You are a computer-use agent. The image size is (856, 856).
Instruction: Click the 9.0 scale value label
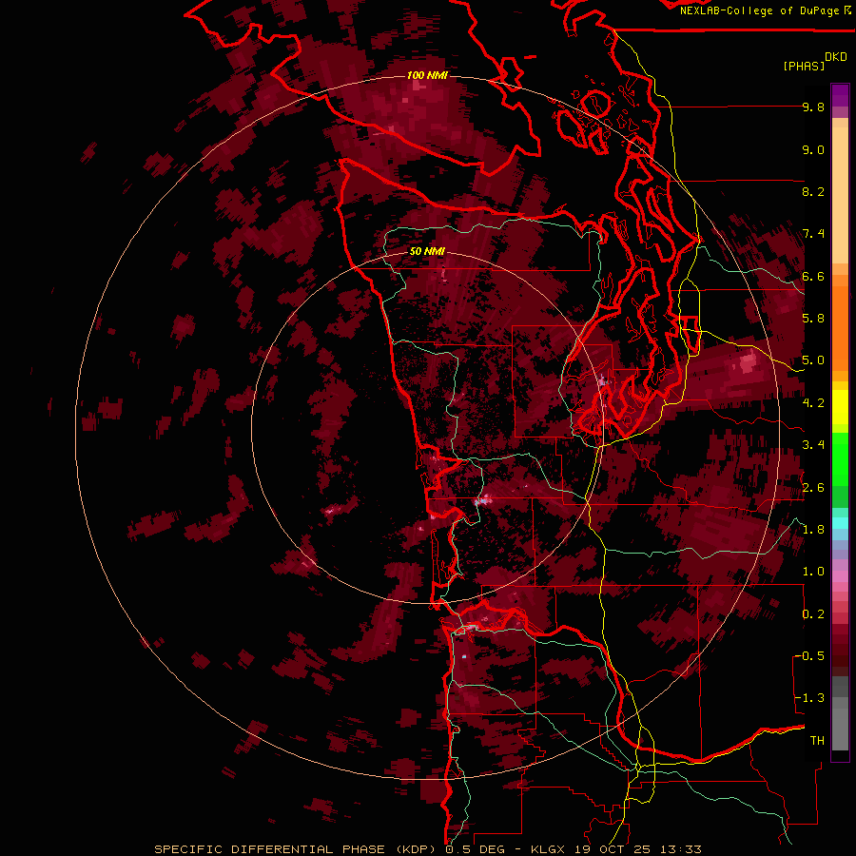813,150
